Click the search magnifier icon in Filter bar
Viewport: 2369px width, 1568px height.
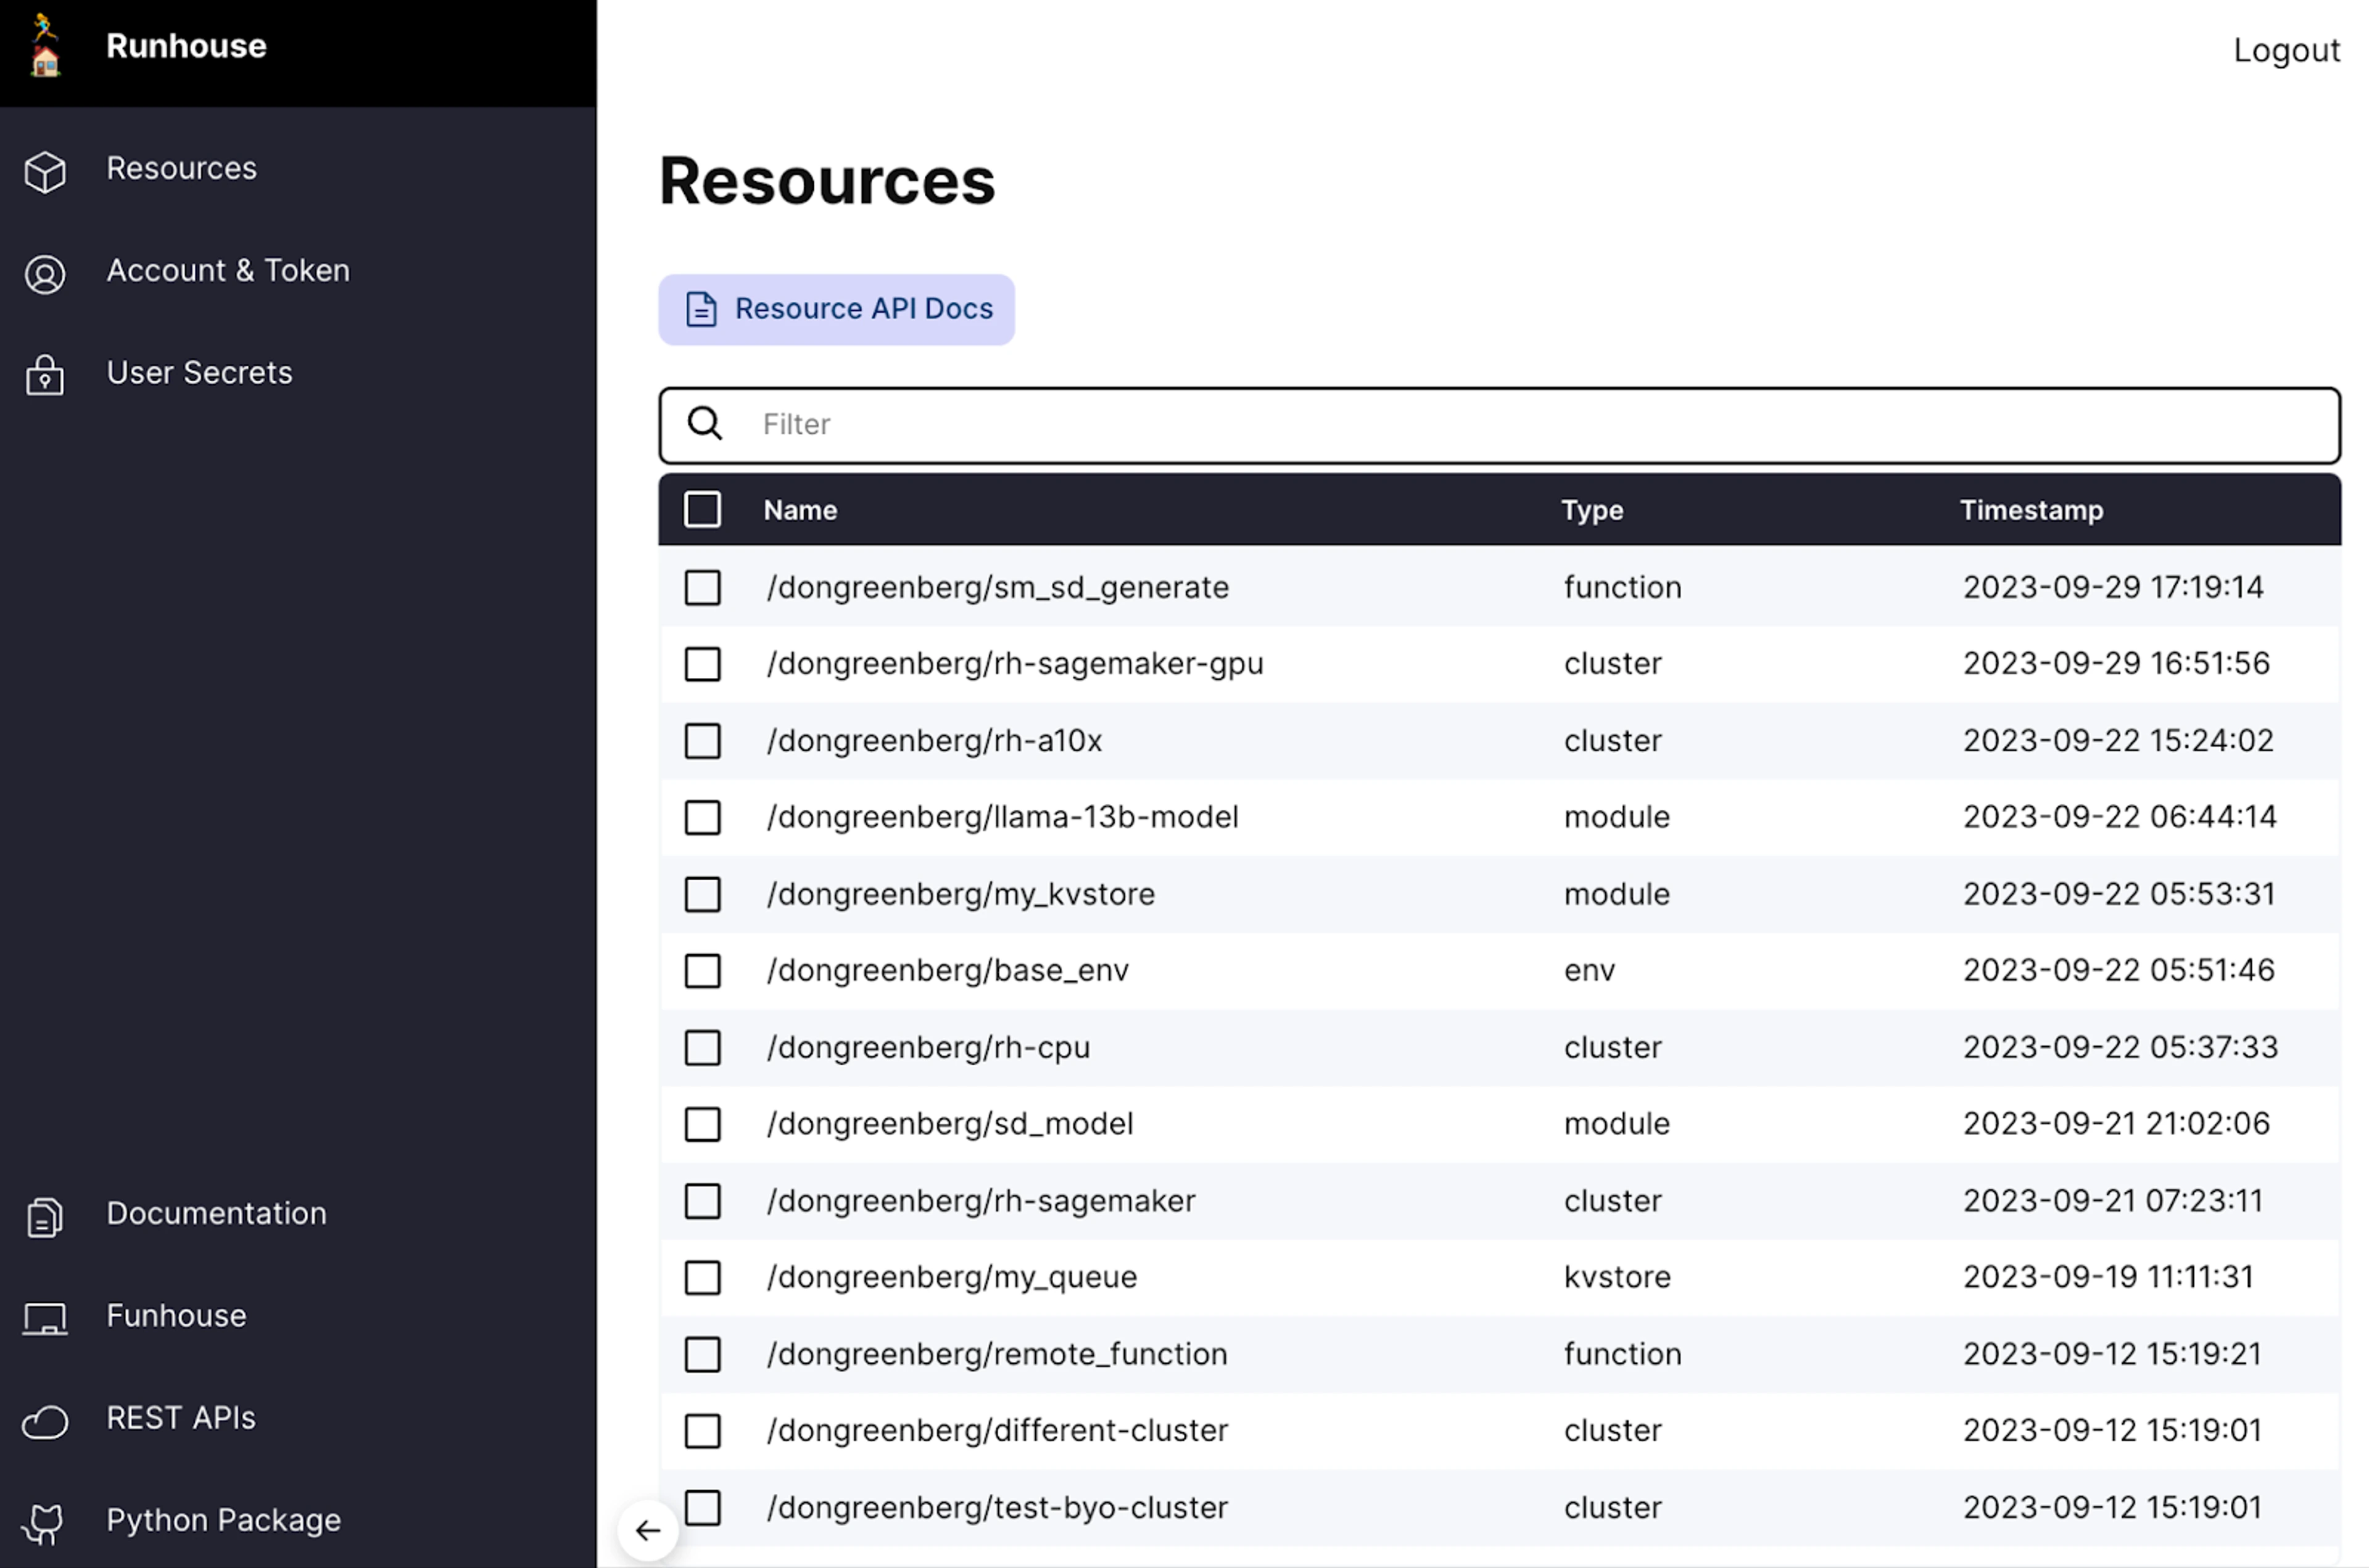coord(705,424)
